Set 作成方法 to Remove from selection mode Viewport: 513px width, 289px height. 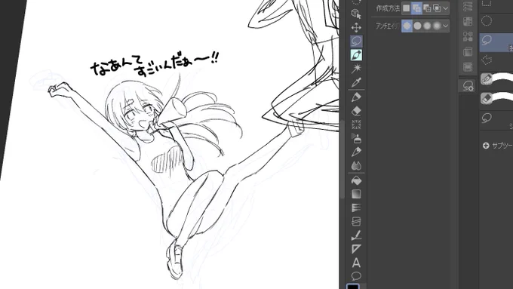427,8
